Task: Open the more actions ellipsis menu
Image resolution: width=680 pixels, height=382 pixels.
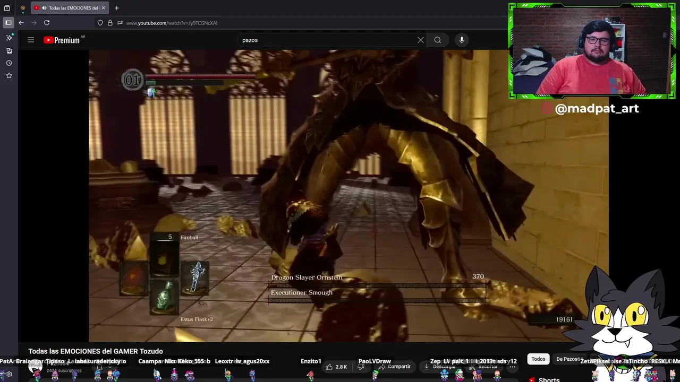Action: [512, 367]
